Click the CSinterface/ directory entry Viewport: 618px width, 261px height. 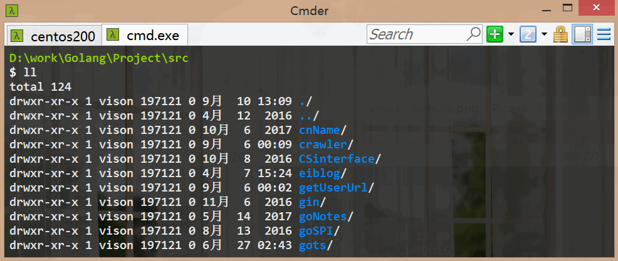[x=340, y=158]
